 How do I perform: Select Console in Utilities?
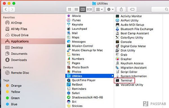point(124,42)
